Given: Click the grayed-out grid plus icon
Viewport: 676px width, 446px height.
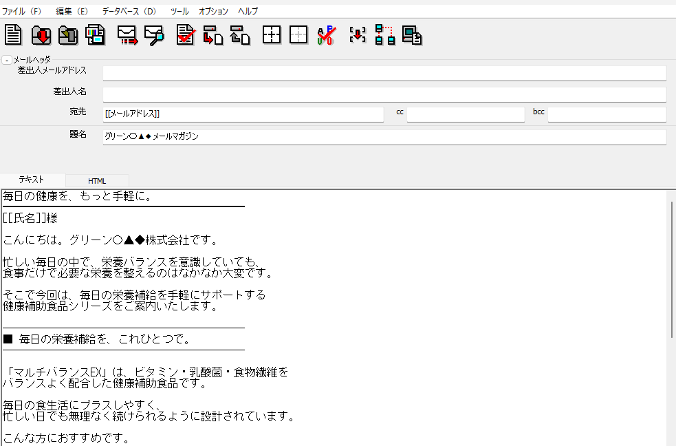Looking at the screenshot, I should coord(298,35).
